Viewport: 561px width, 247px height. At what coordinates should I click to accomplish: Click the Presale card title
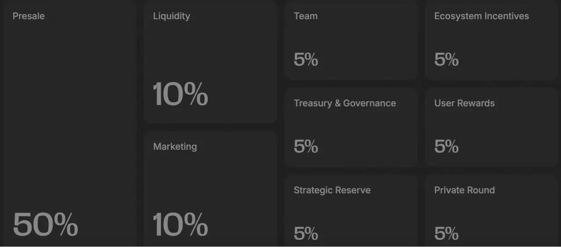pyautogui.click(x=28, y=16)
